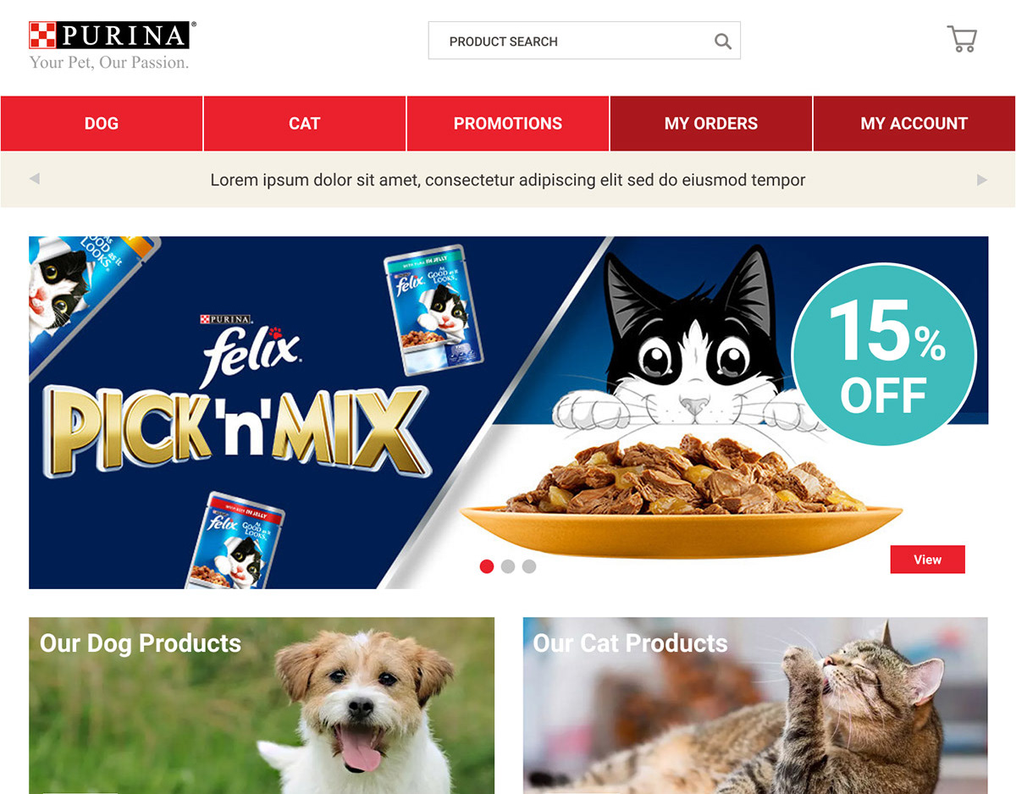Click the magnifying glass search icon
Viewport: 1016px width, 794px height.
(x=722, y=41)
